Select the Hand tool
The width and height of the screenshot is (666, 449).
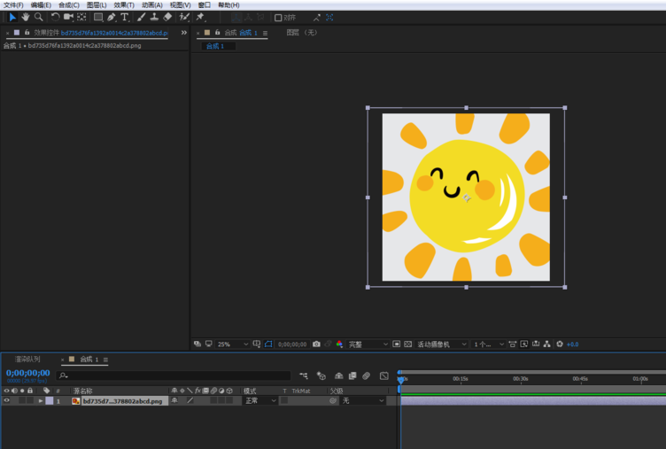(x=26, y=17)
